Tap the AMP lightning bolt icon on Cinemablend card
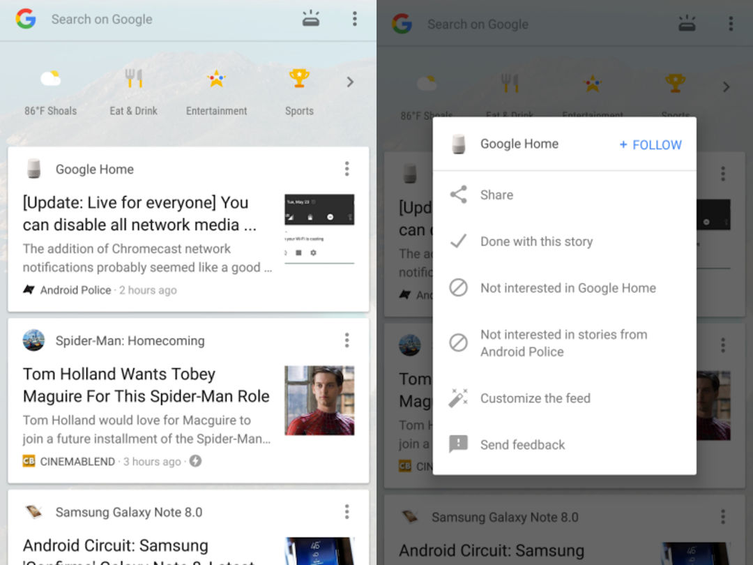Viewport: 753px width, 565px height. [195, 461]
